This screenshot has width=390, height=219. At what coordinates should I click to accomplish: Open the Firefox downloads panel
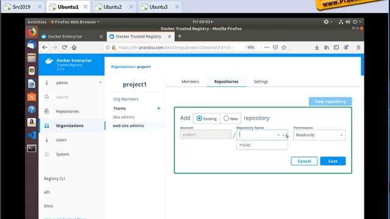pos(317,47)
